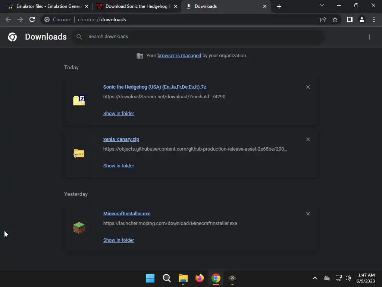
Task: Remove Sonic the Hedgehog download from list
Action: click(308, 87)
